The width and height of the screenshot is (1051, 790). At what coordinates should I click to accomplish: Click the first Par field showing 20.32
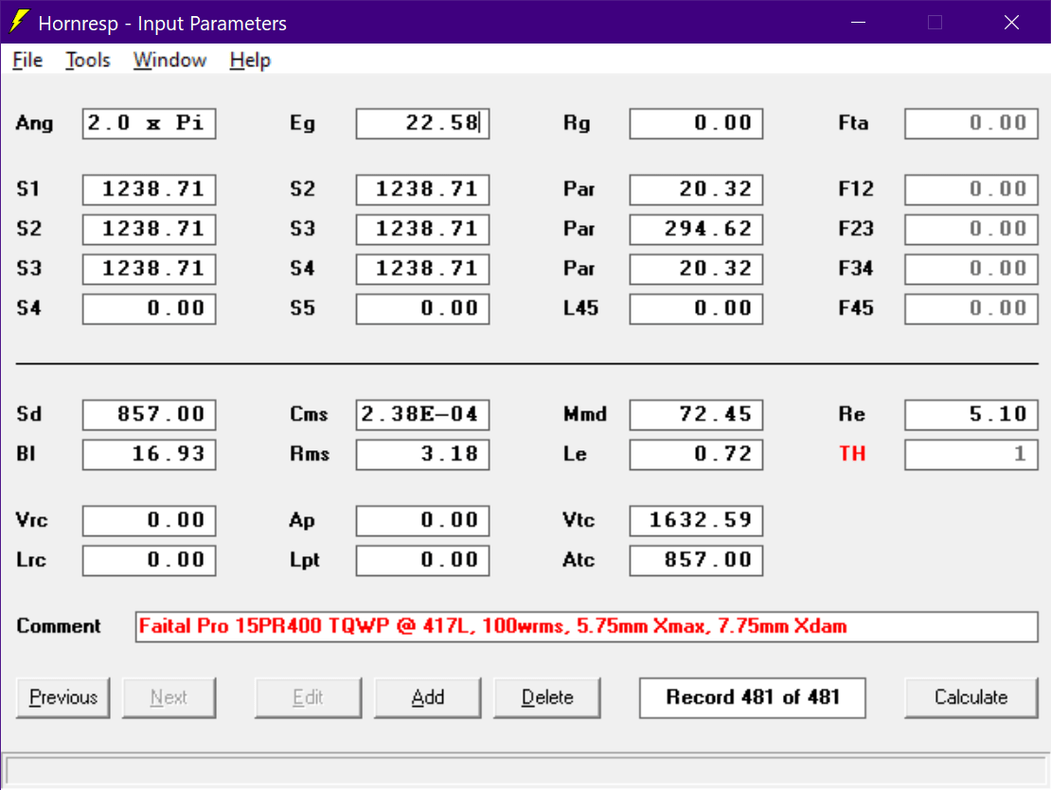tap(697, 189)
